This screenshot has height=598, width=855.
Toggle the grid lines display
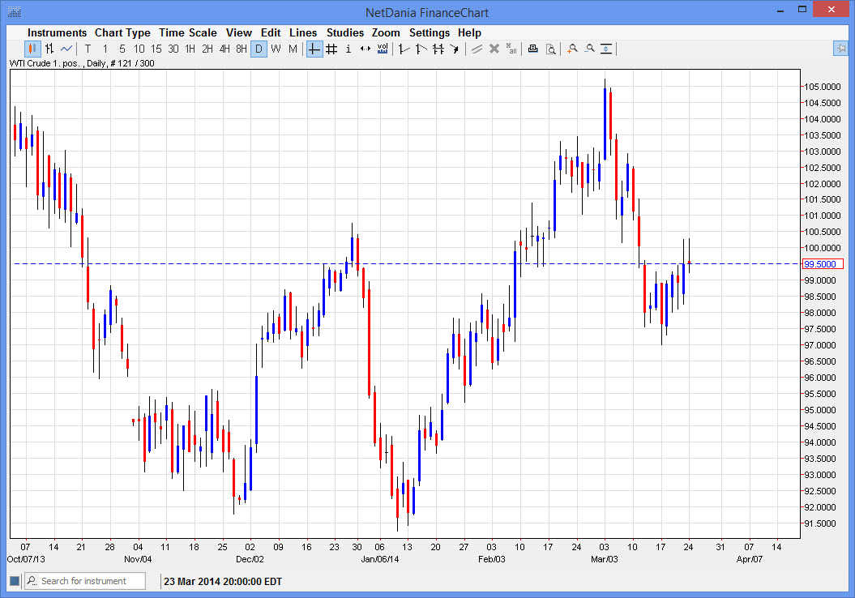coord(331,49)
